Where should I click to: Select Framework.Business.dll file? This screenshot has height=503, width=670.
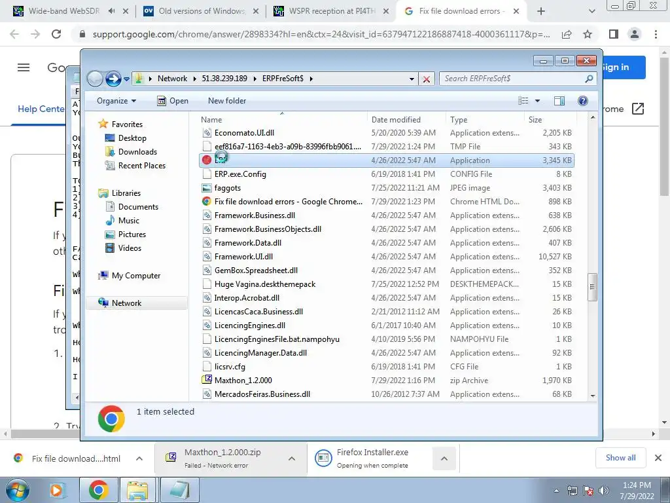(255, 215)
